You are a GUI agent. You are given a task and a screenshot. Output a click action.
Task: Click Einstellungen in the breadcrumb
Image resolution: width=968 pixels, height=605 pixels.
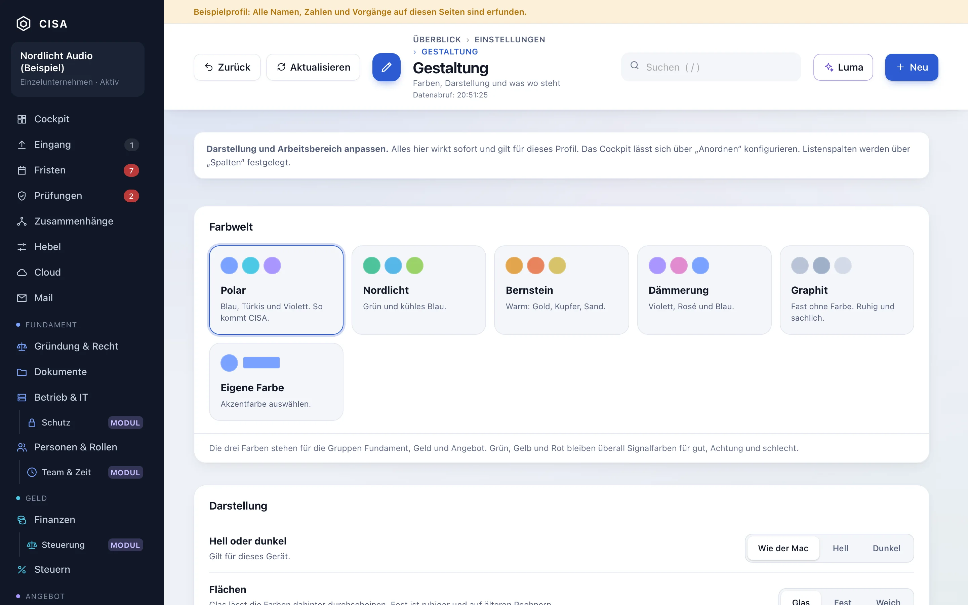(510, 39)
